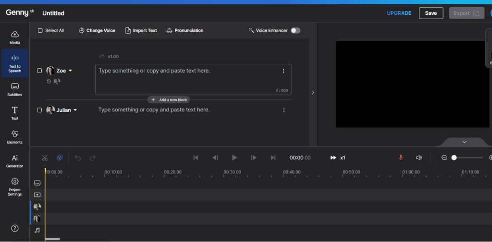Mute audio with the speaker volume icon
The height and width of the screenshot is (242, 492).
pyautogui.click(x=418, y=157)
